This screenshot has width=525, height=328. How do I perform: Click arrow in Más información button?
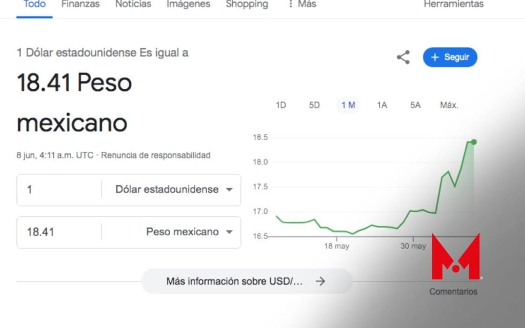pos(320,281)
